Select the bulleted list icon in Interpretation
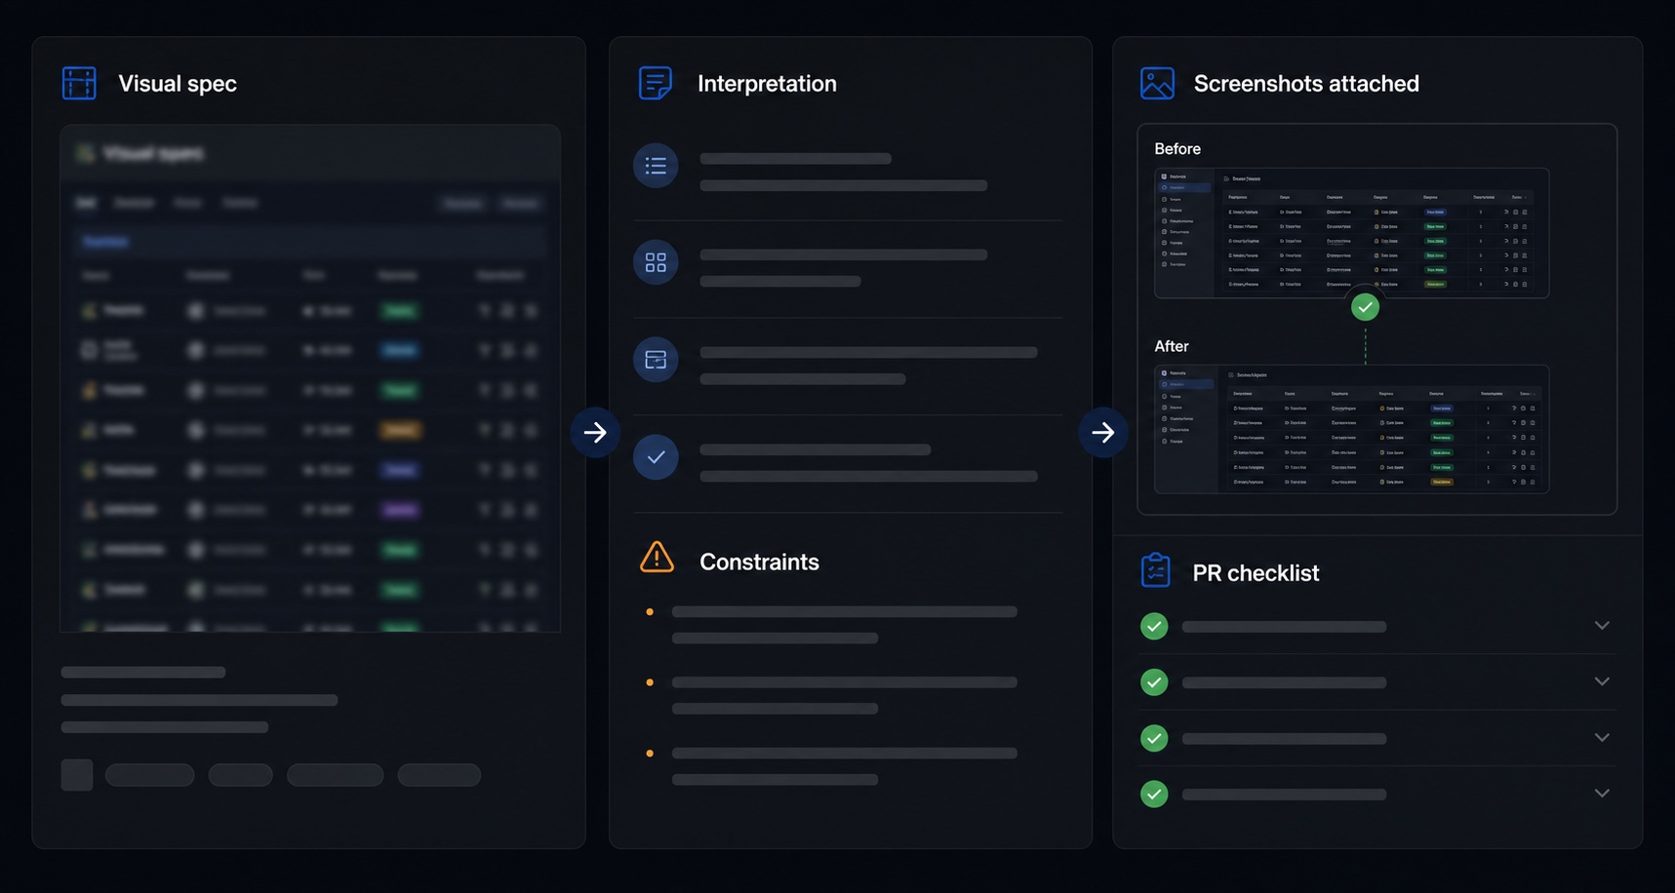This screenshot has width=1675, height=893. click(x=656, y=166)
